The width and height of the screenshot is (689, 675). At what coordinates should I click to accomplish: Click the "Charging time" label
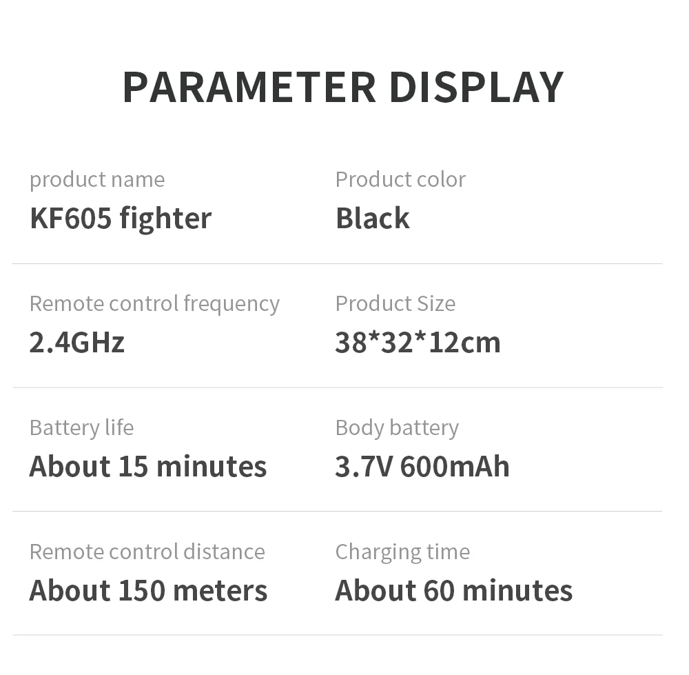(x=402, y=552)
